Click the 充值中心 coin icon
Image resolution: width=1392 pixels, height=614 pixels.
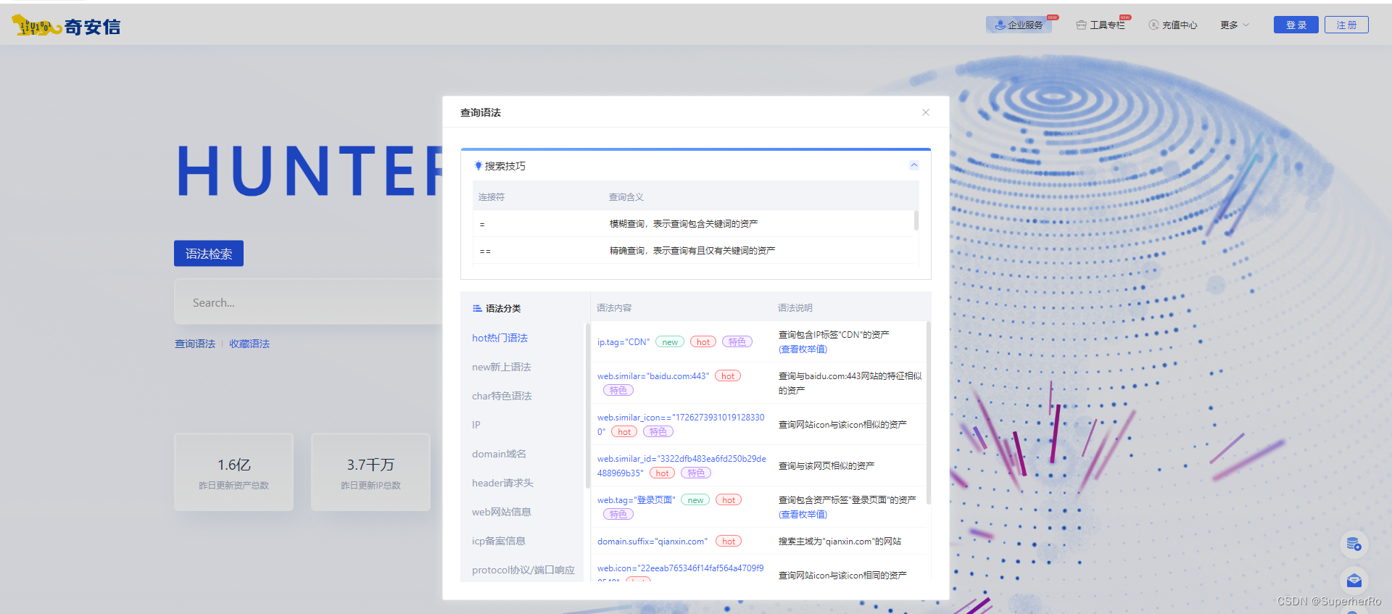pos(1153,25)
